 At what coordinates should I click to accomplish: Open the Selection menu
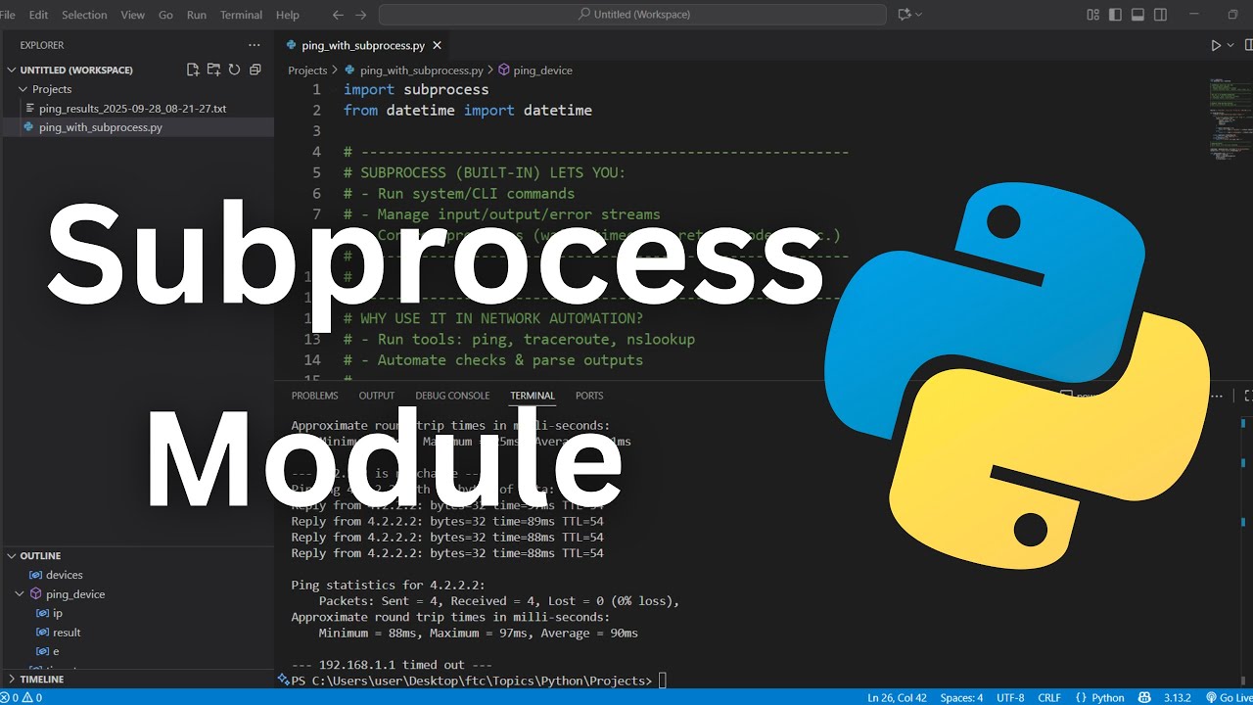84,15
